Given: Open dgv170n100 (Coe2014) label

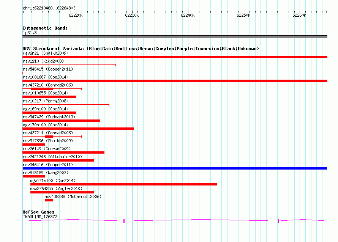Looking at the screenshot, I should point(46,125).
